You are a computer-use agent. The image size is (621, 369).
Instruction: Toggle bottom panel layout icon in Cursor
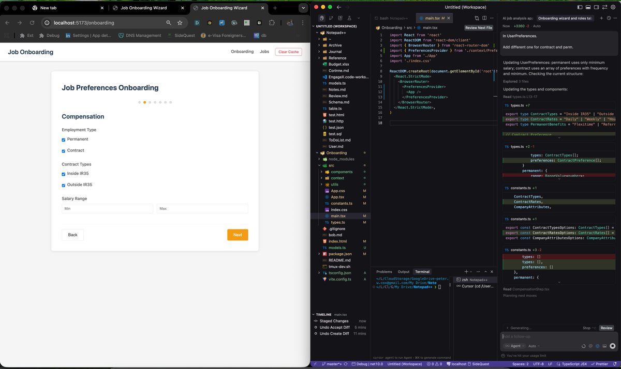(588, 7)
